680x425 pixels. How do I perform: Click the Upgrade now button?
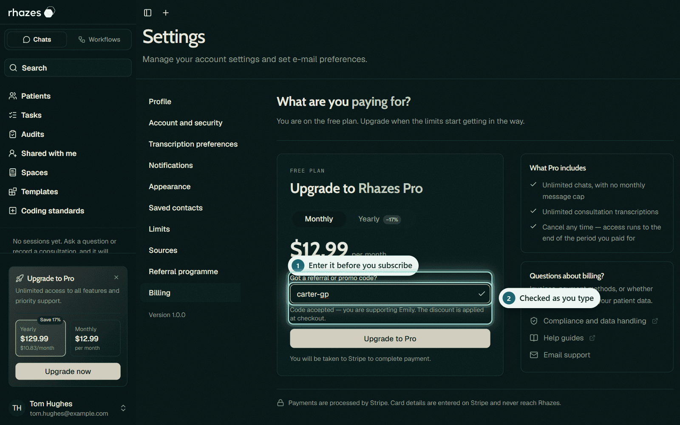click(68, 371)
